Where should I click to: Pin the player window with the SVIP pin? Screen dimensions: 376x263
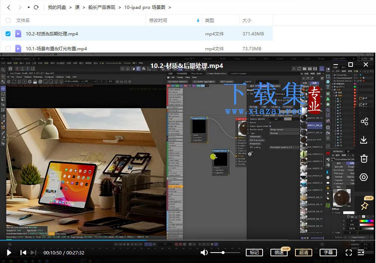click(364, 206)
